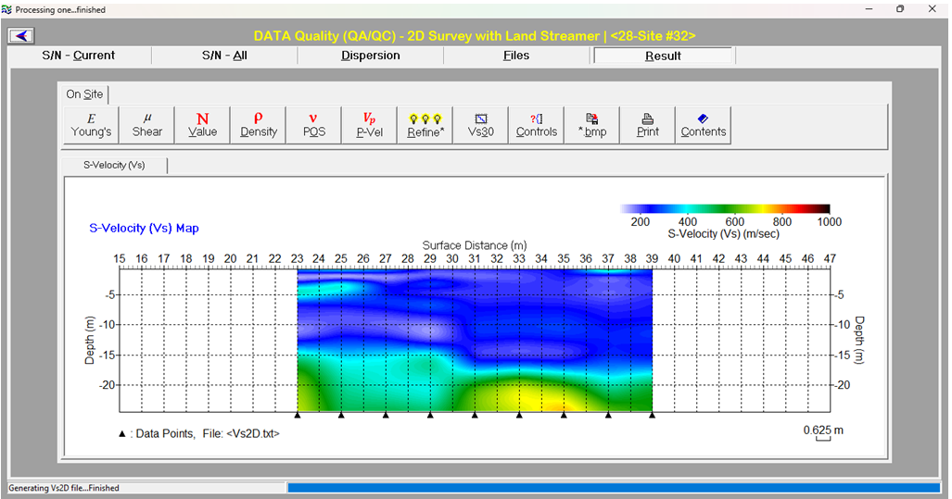Open the Density map
This screenshot has width=952, height=499.
(258, 125)
